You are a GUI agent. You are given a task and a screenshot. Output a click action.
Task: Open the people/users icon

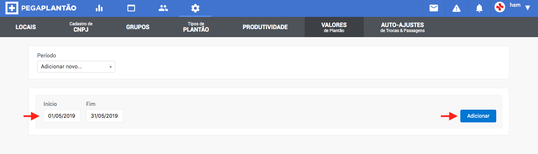click(163, 8)
